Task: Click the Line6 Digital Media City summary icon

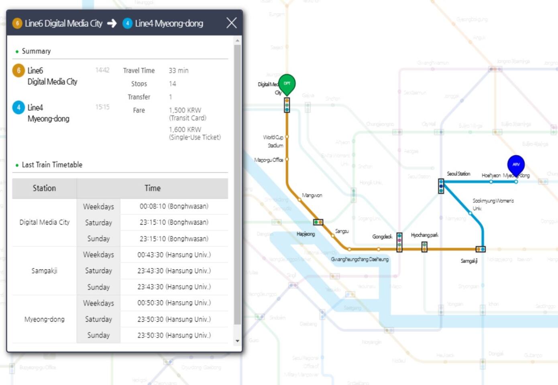Action: coord(18,71)
